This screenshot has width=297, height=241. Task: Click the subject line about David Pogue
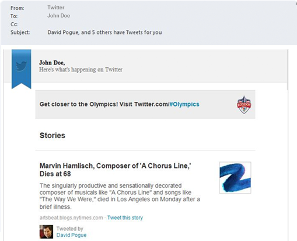coord(104,32)
